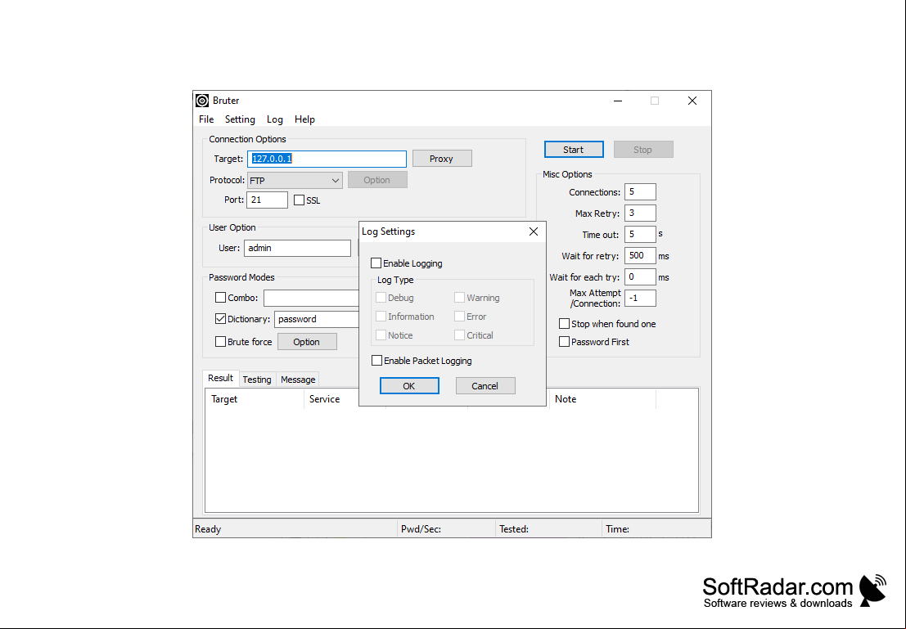Focus the Target address field
This screenshot has width=906, height=629.
327,159
